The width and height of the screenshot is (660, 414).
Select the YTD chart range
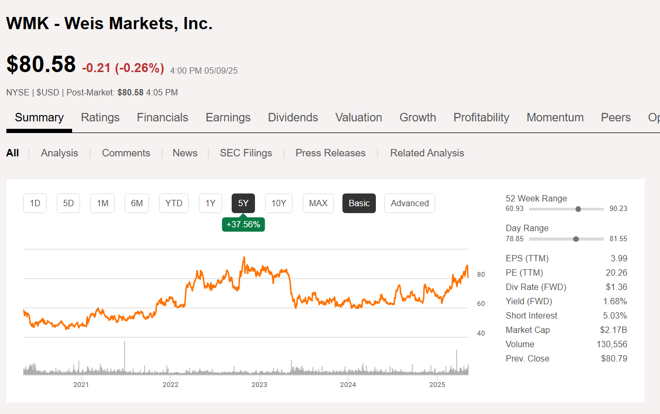click(x=174, y=203)
